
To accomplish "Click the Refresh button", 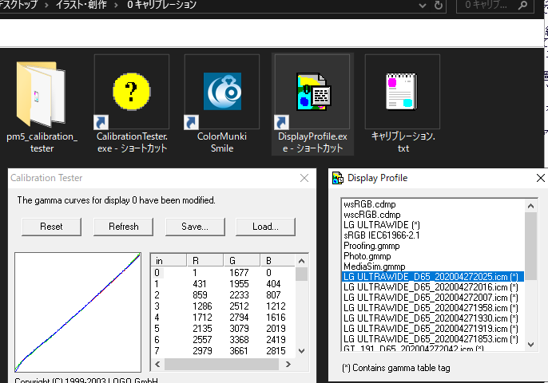I will click(123, 227).
